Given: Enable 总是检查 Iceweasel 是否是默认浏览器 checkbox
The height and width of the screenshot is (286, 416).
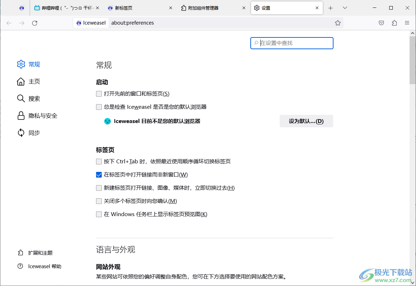Looking at the screenshot, I should [99, 107].
